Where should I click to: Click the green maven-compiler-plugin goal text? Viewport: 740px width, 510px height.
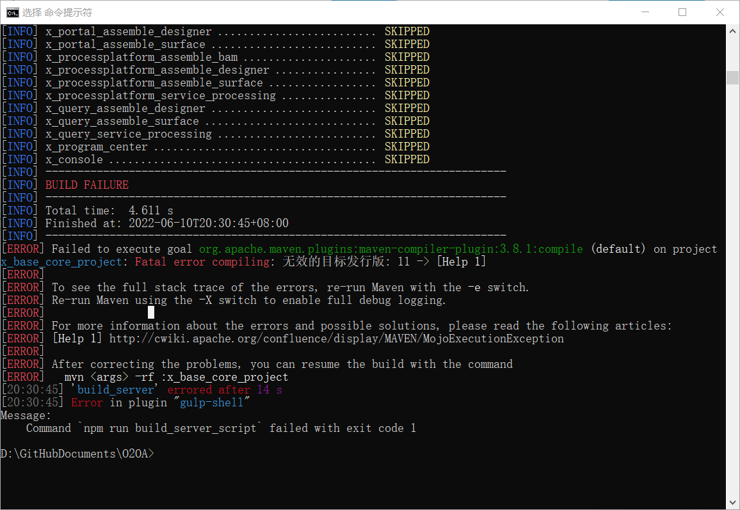390,249
